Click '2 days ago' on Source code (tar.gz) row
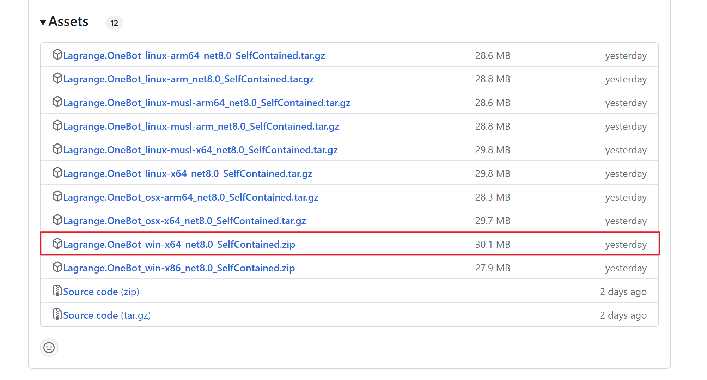 click(623, 315)
